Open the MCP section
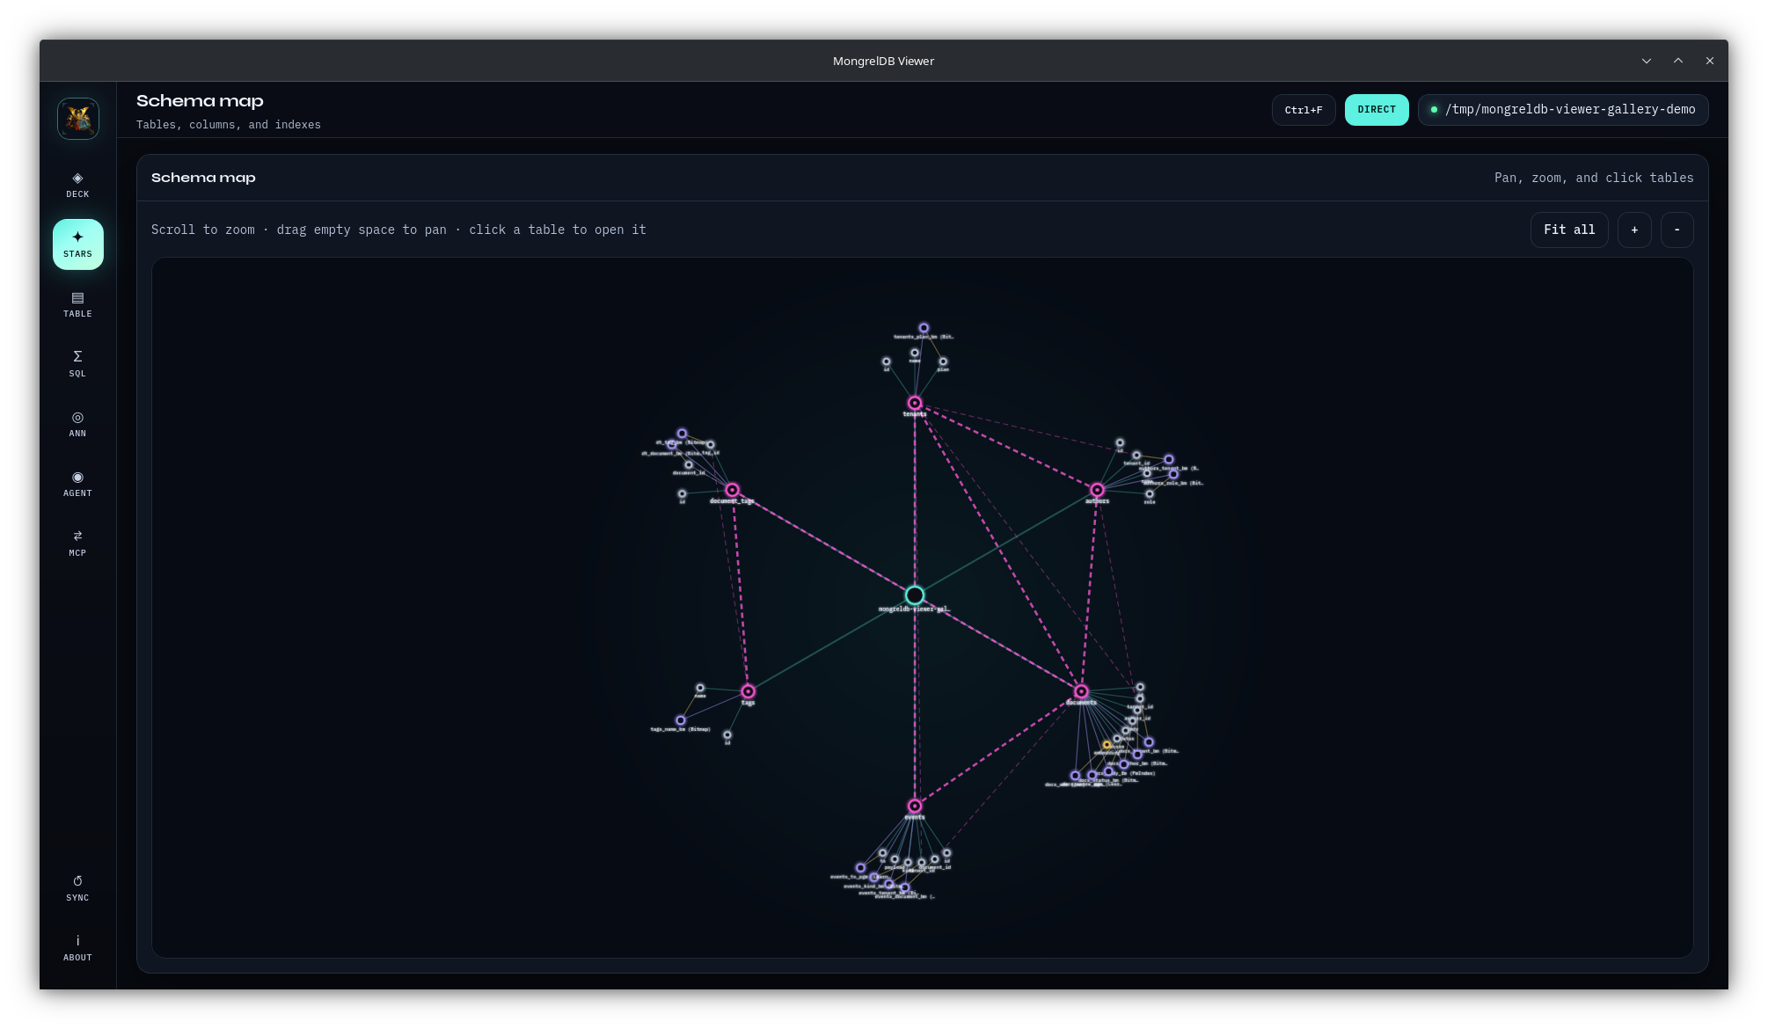 coord(78,544)
